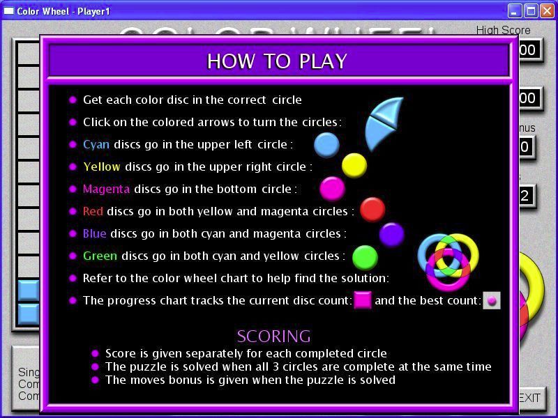Click 'Get each color disc' instruction
Image resolution: width=558 pixels, height=418 pixels.
point(193,100)
